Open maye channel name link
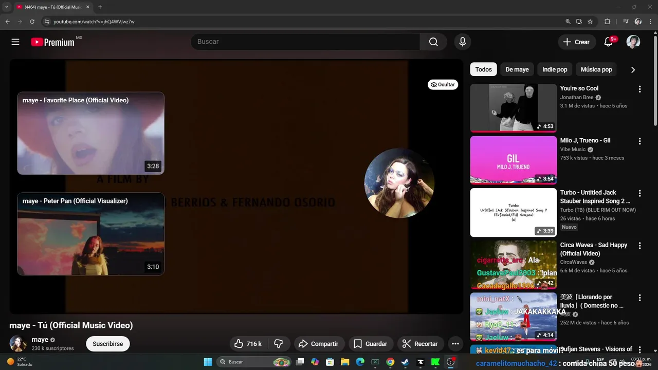The height and width of the screenshot is (370, 658). click(x=40, y=340)
